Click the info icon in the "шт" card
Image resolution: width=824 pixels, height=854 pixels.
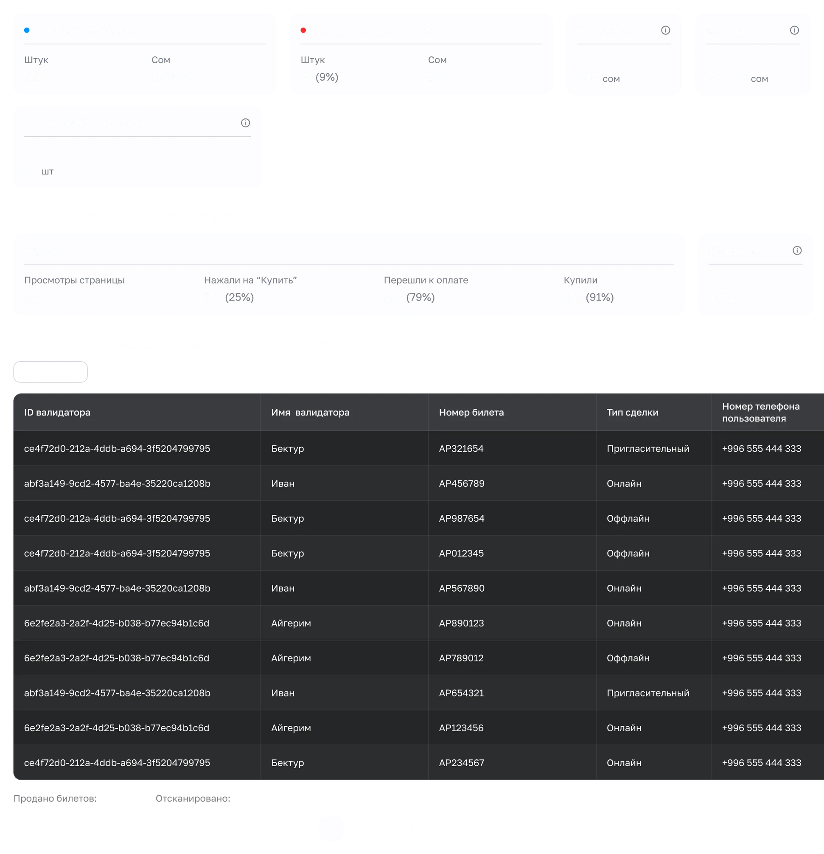tap(246, 123)
